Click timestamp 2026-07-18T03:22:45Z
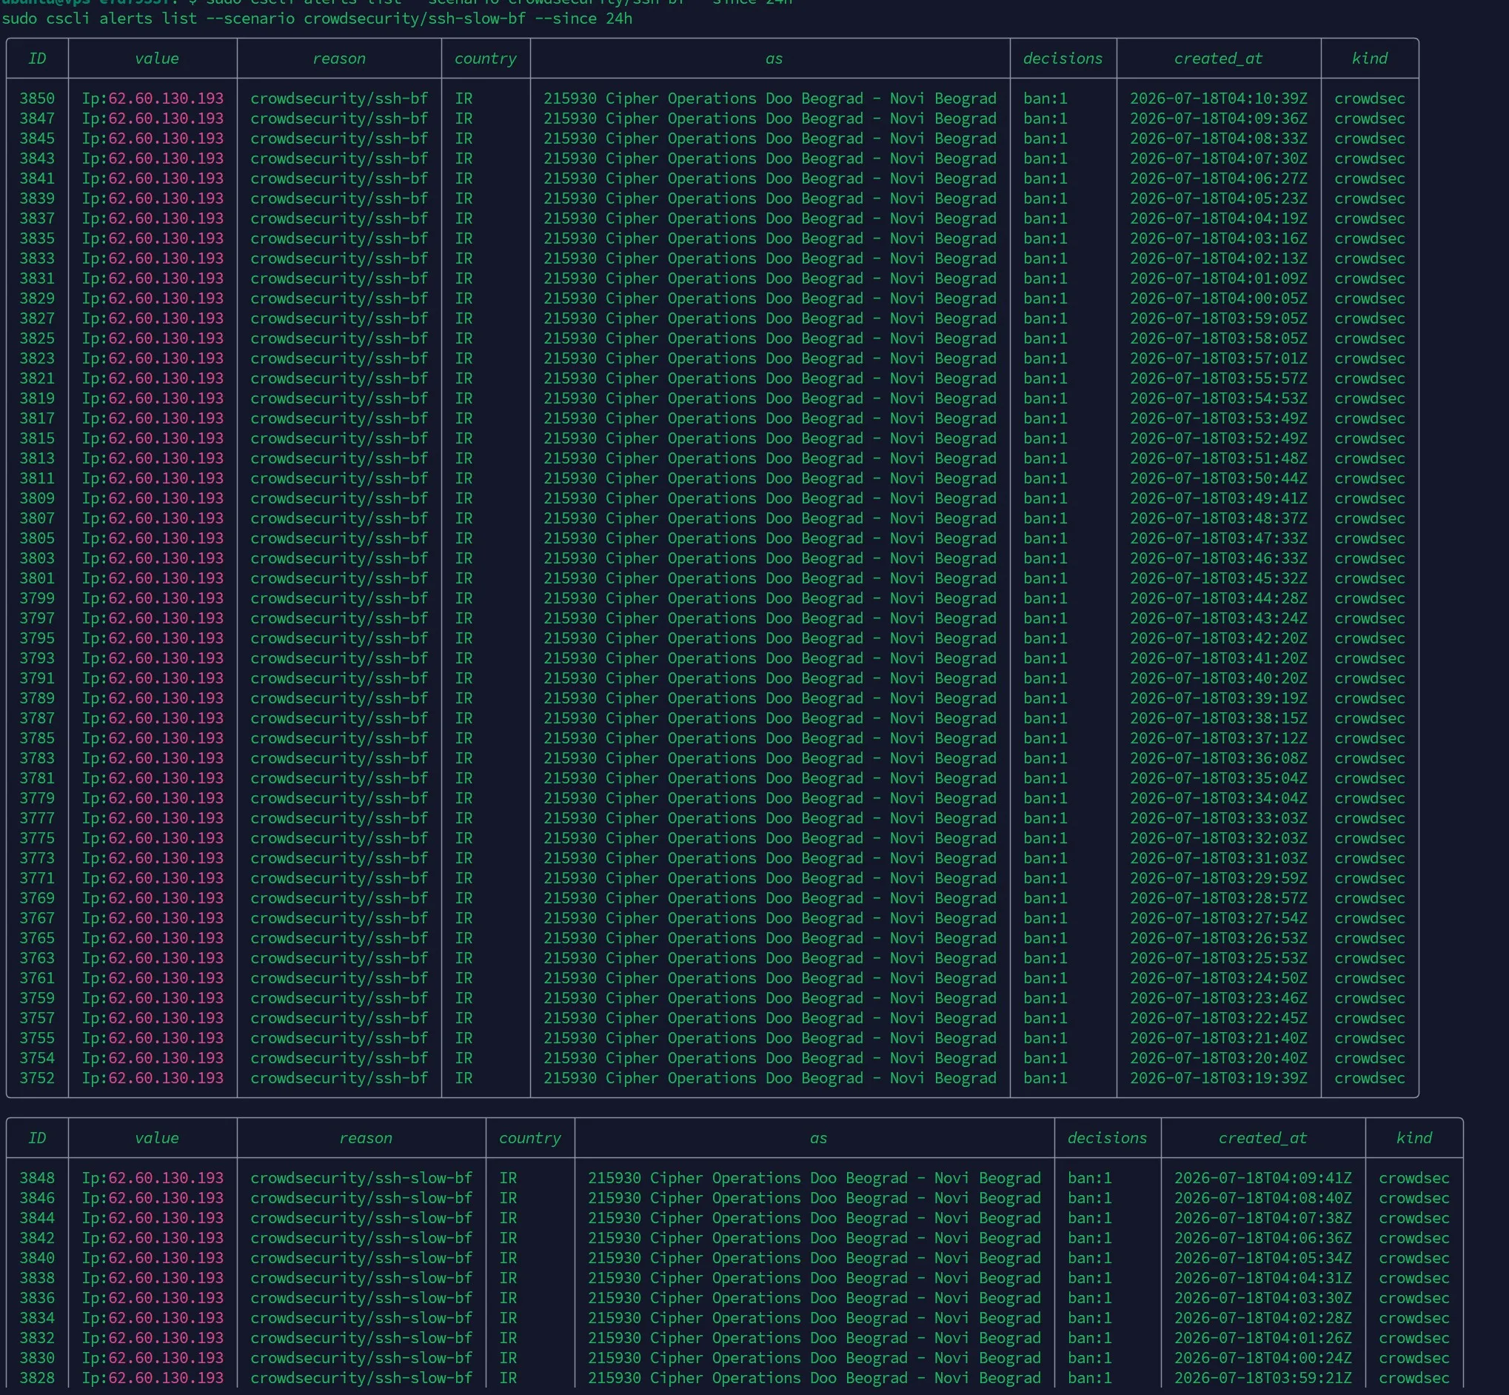 pyautogui.click(x=1218, y=1018)
